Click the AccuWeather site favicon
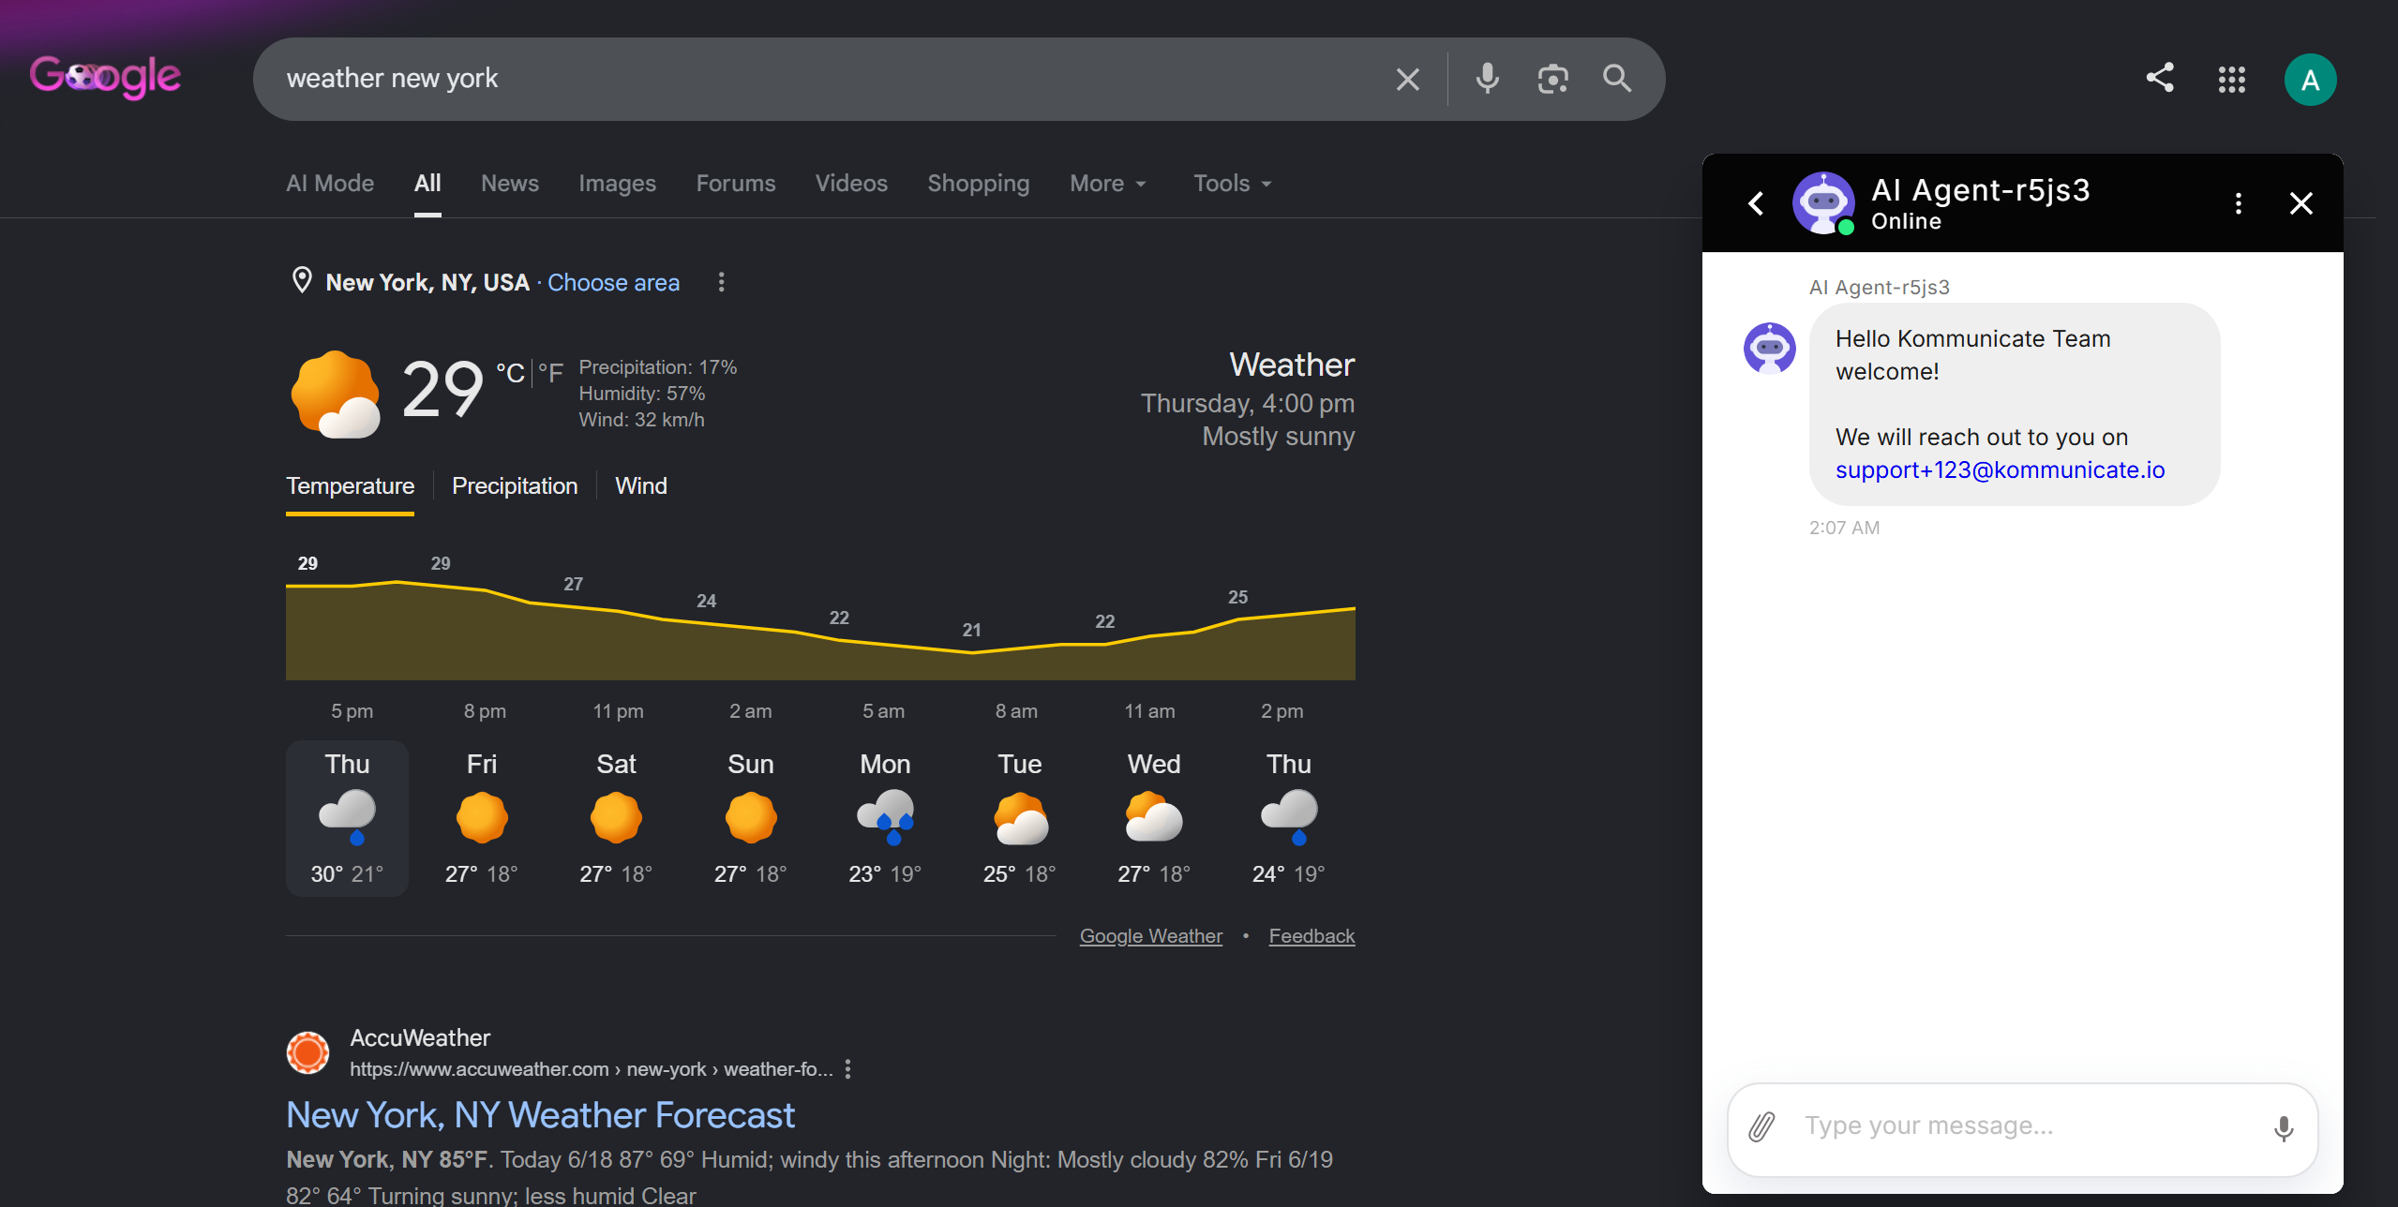 point(307,1052)
